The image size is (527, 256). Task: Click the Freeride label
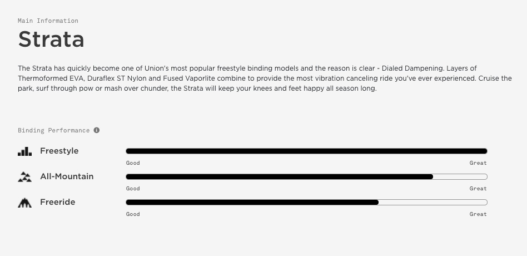pyautogui.click(x=57, y=202)
